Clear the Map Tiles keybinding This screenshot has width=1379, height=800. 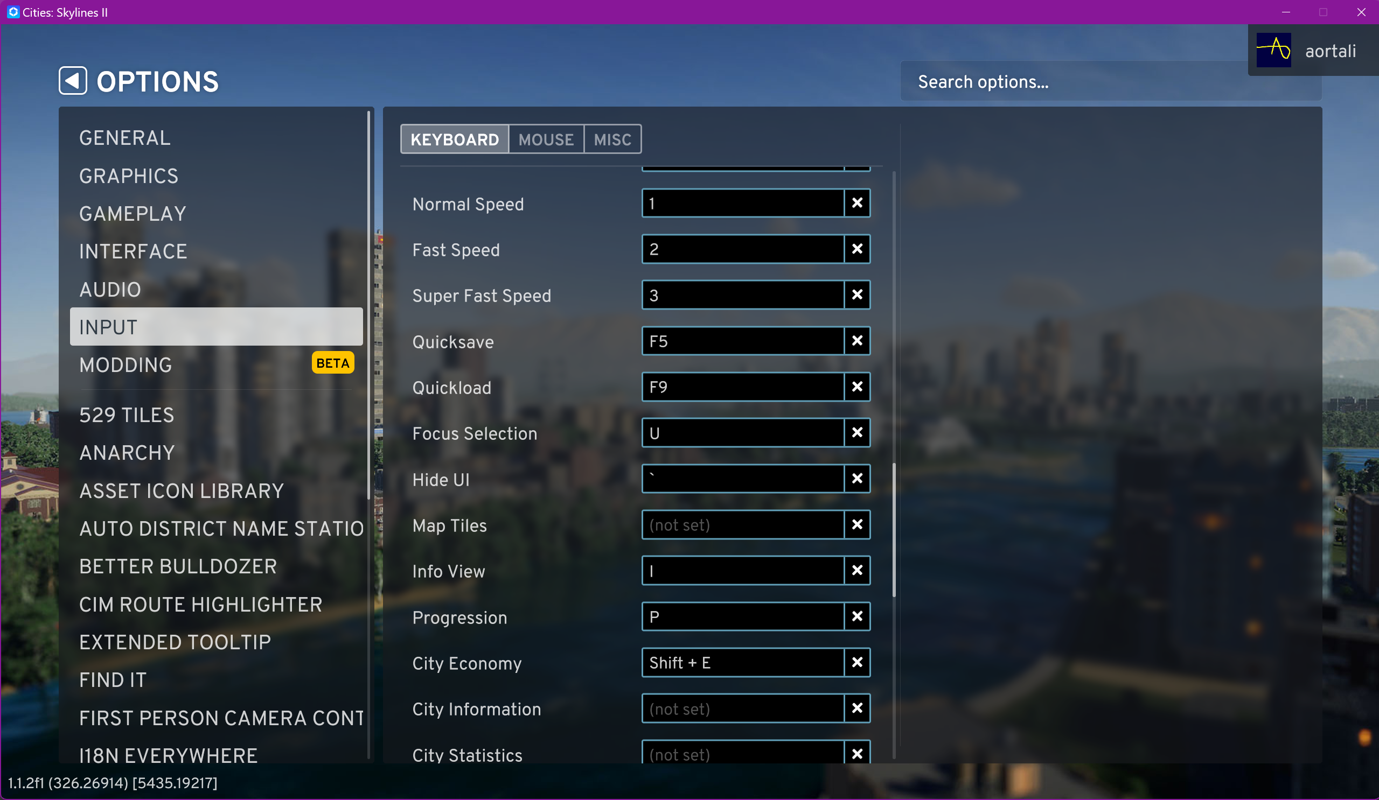pos(857,525)
